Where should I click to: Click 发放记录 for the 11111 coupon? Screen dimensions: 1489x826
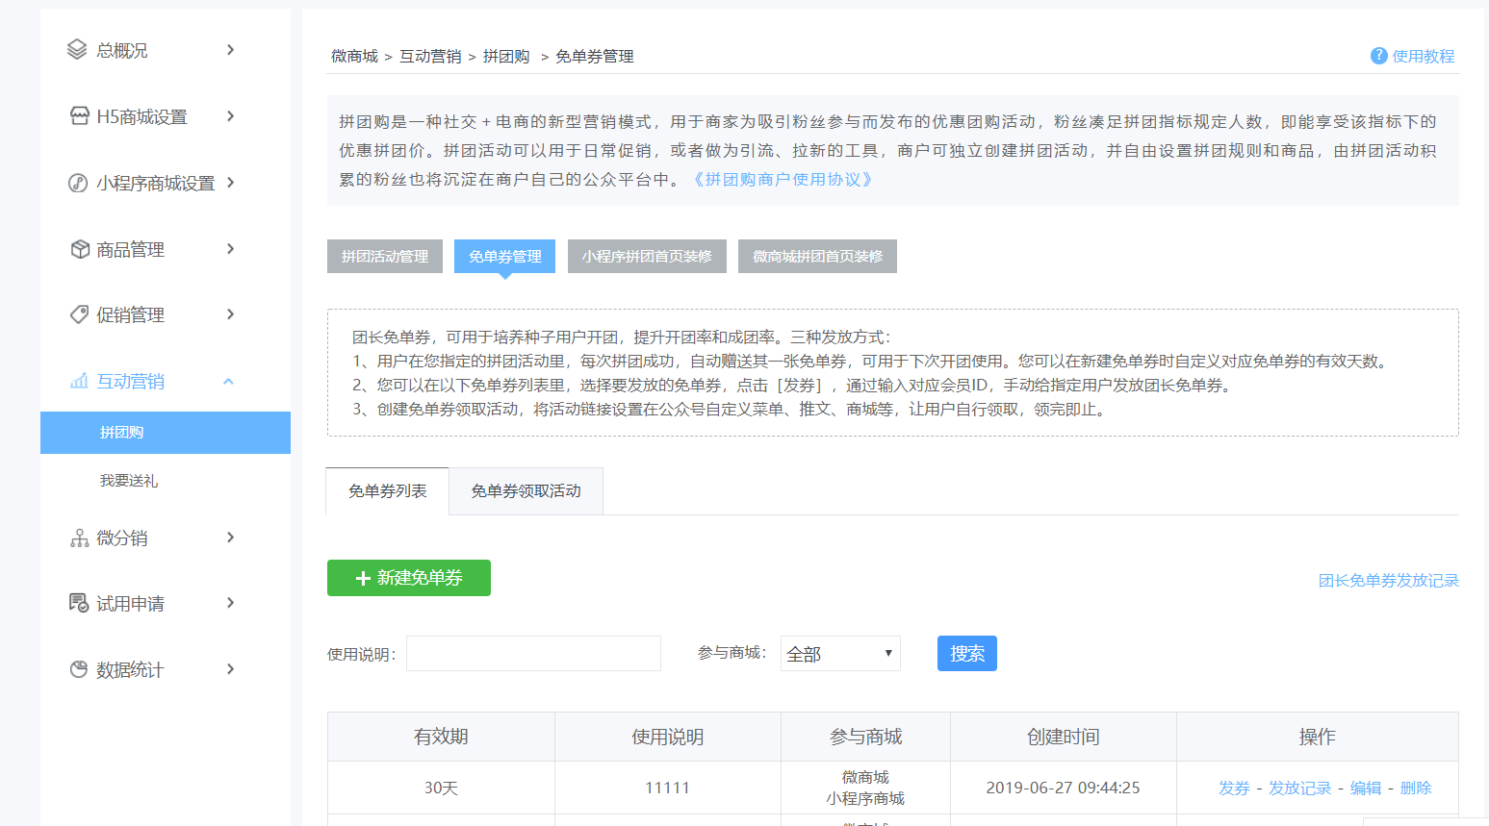(1299, 788)
